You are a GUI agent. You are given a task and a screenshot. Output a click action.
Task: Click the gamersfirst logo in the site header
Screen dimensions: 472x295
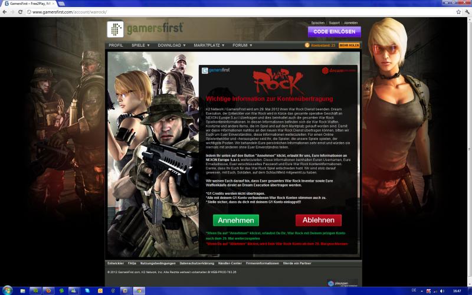(x=146, y=28)
